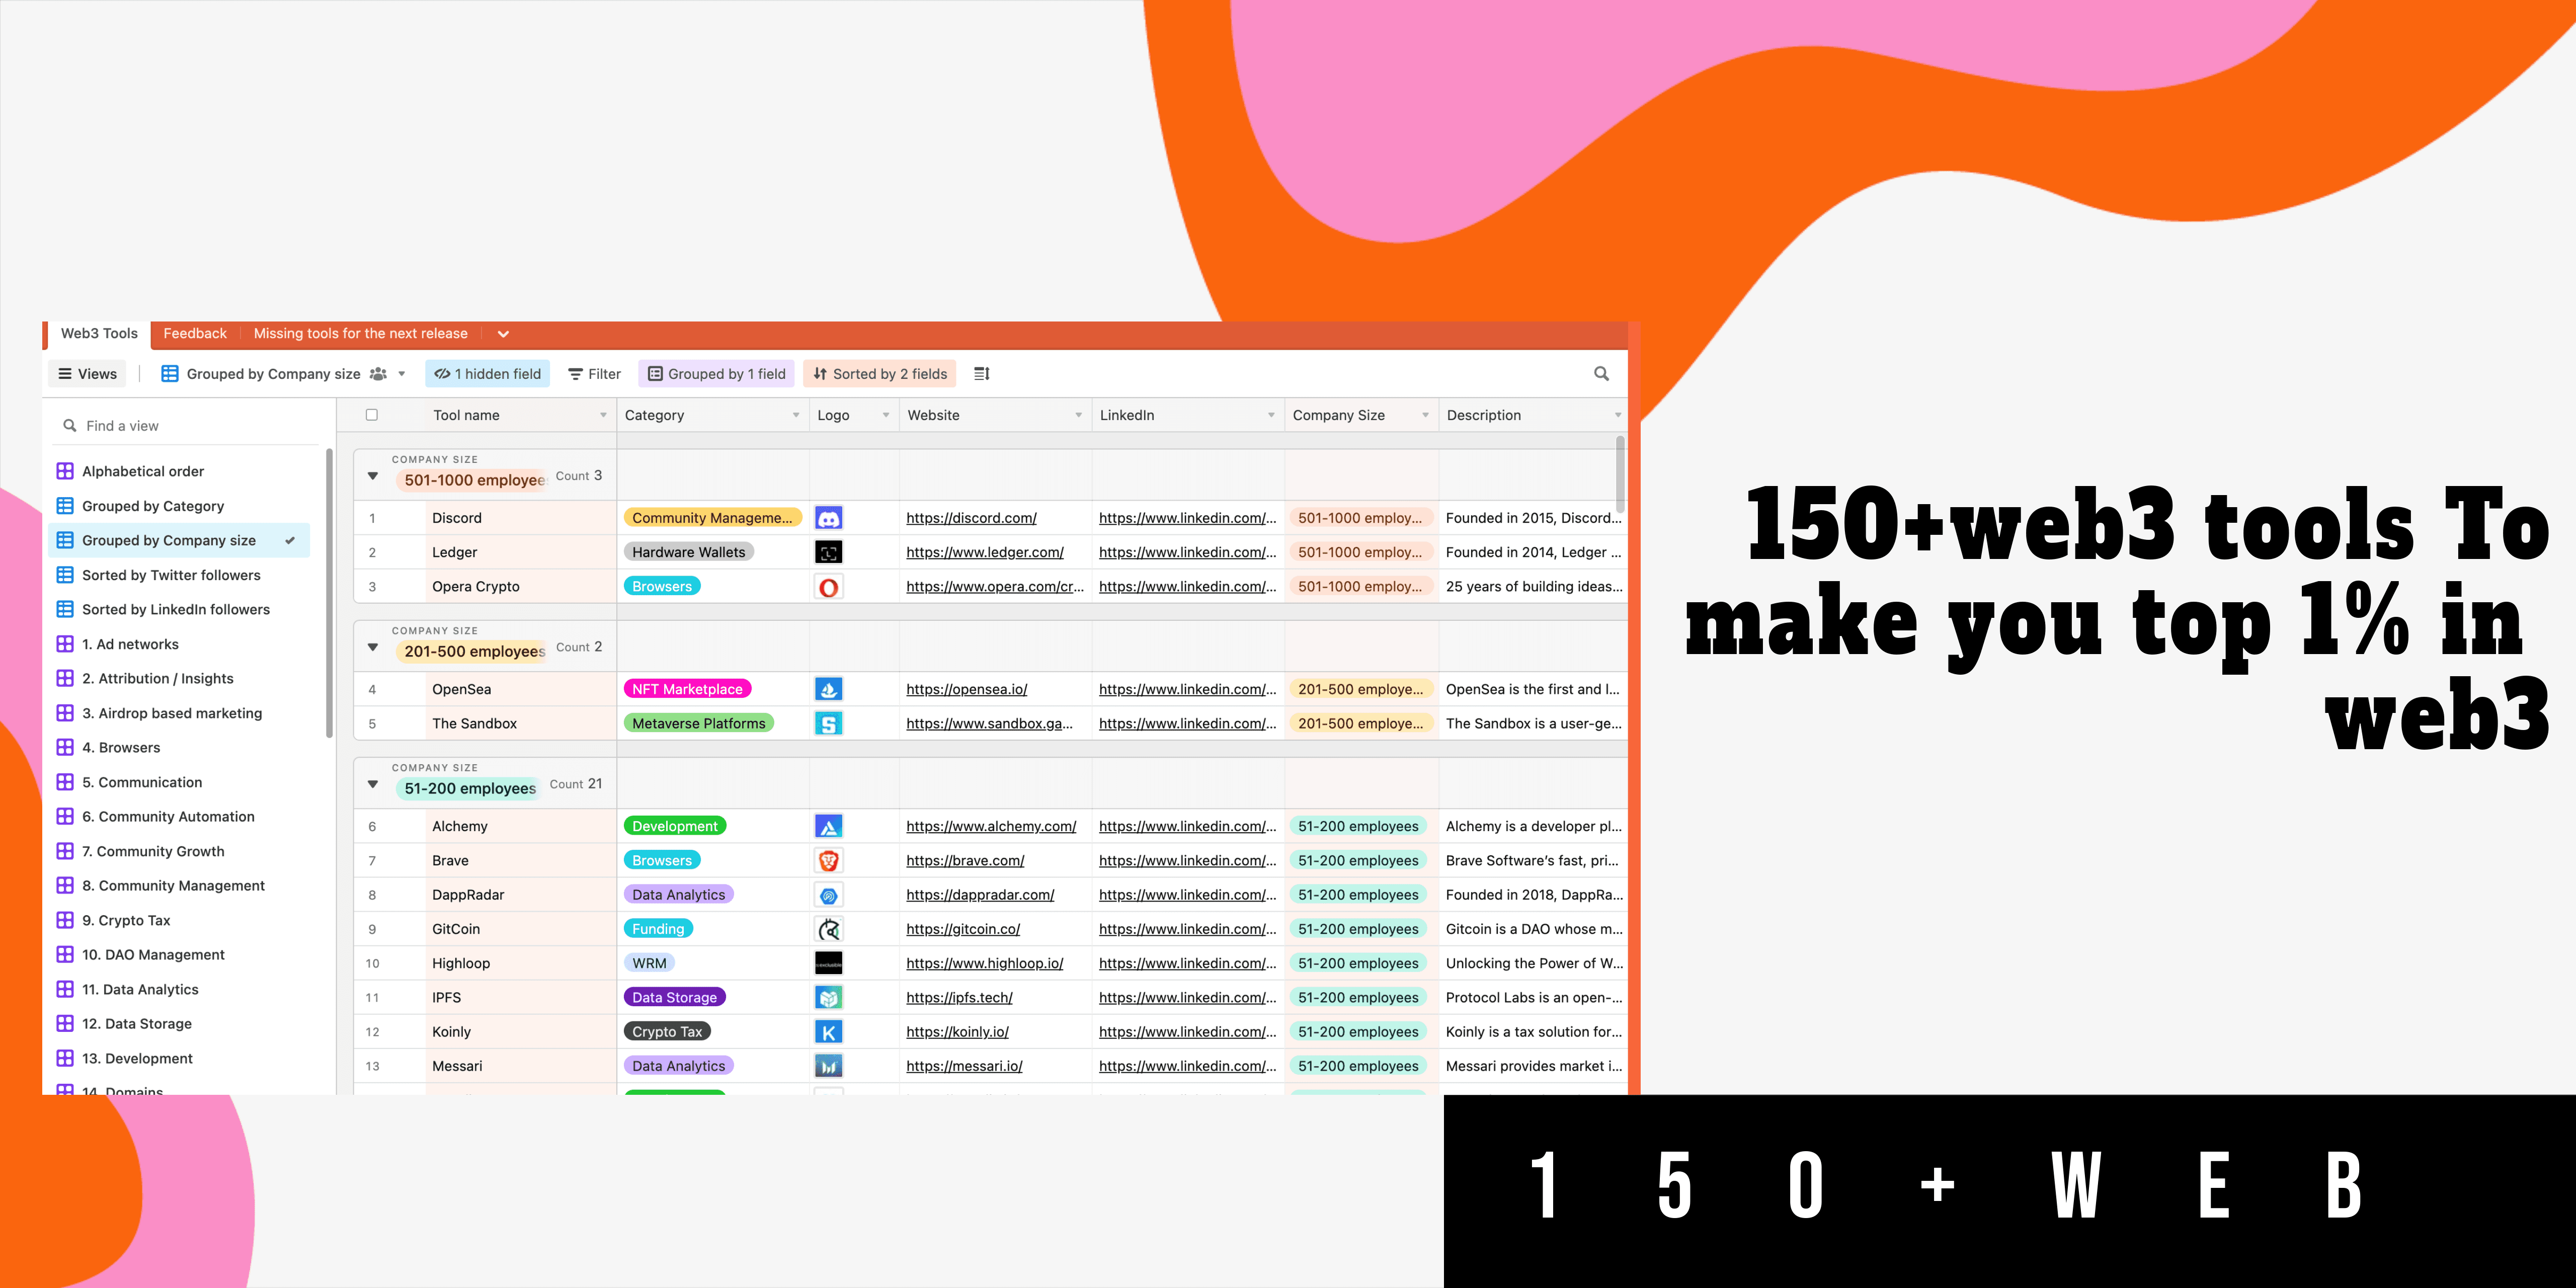The height and width of the screenshot is (1288, 2576).
Task: Open the collaborators icon beside view name
Action: click(378, 374)
